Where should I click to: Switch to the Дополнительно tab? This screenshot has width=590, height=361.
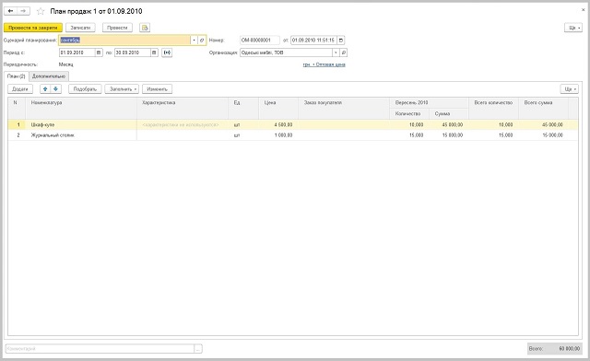49,76
